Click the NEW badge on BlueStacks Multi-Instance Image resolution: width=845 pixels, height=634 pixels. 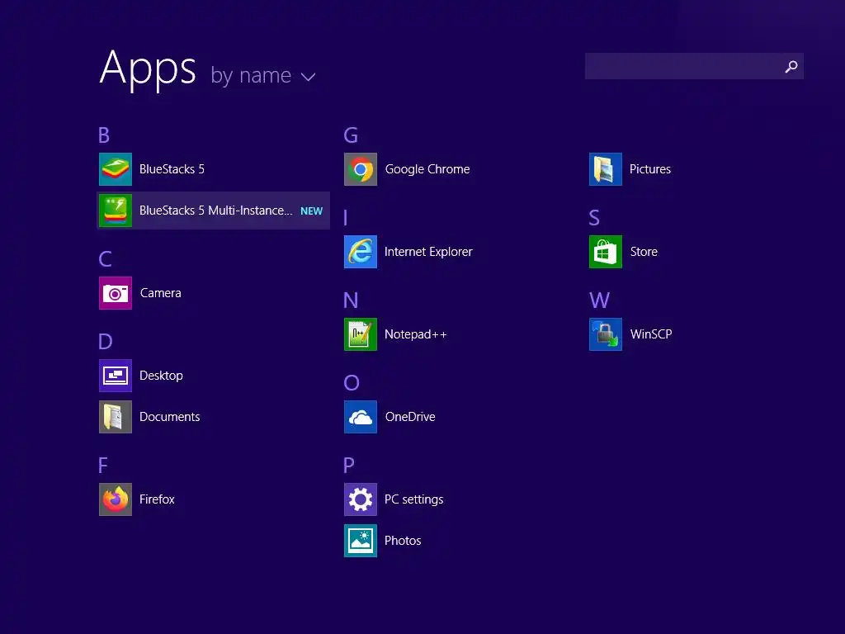click(x=311, y=211)
